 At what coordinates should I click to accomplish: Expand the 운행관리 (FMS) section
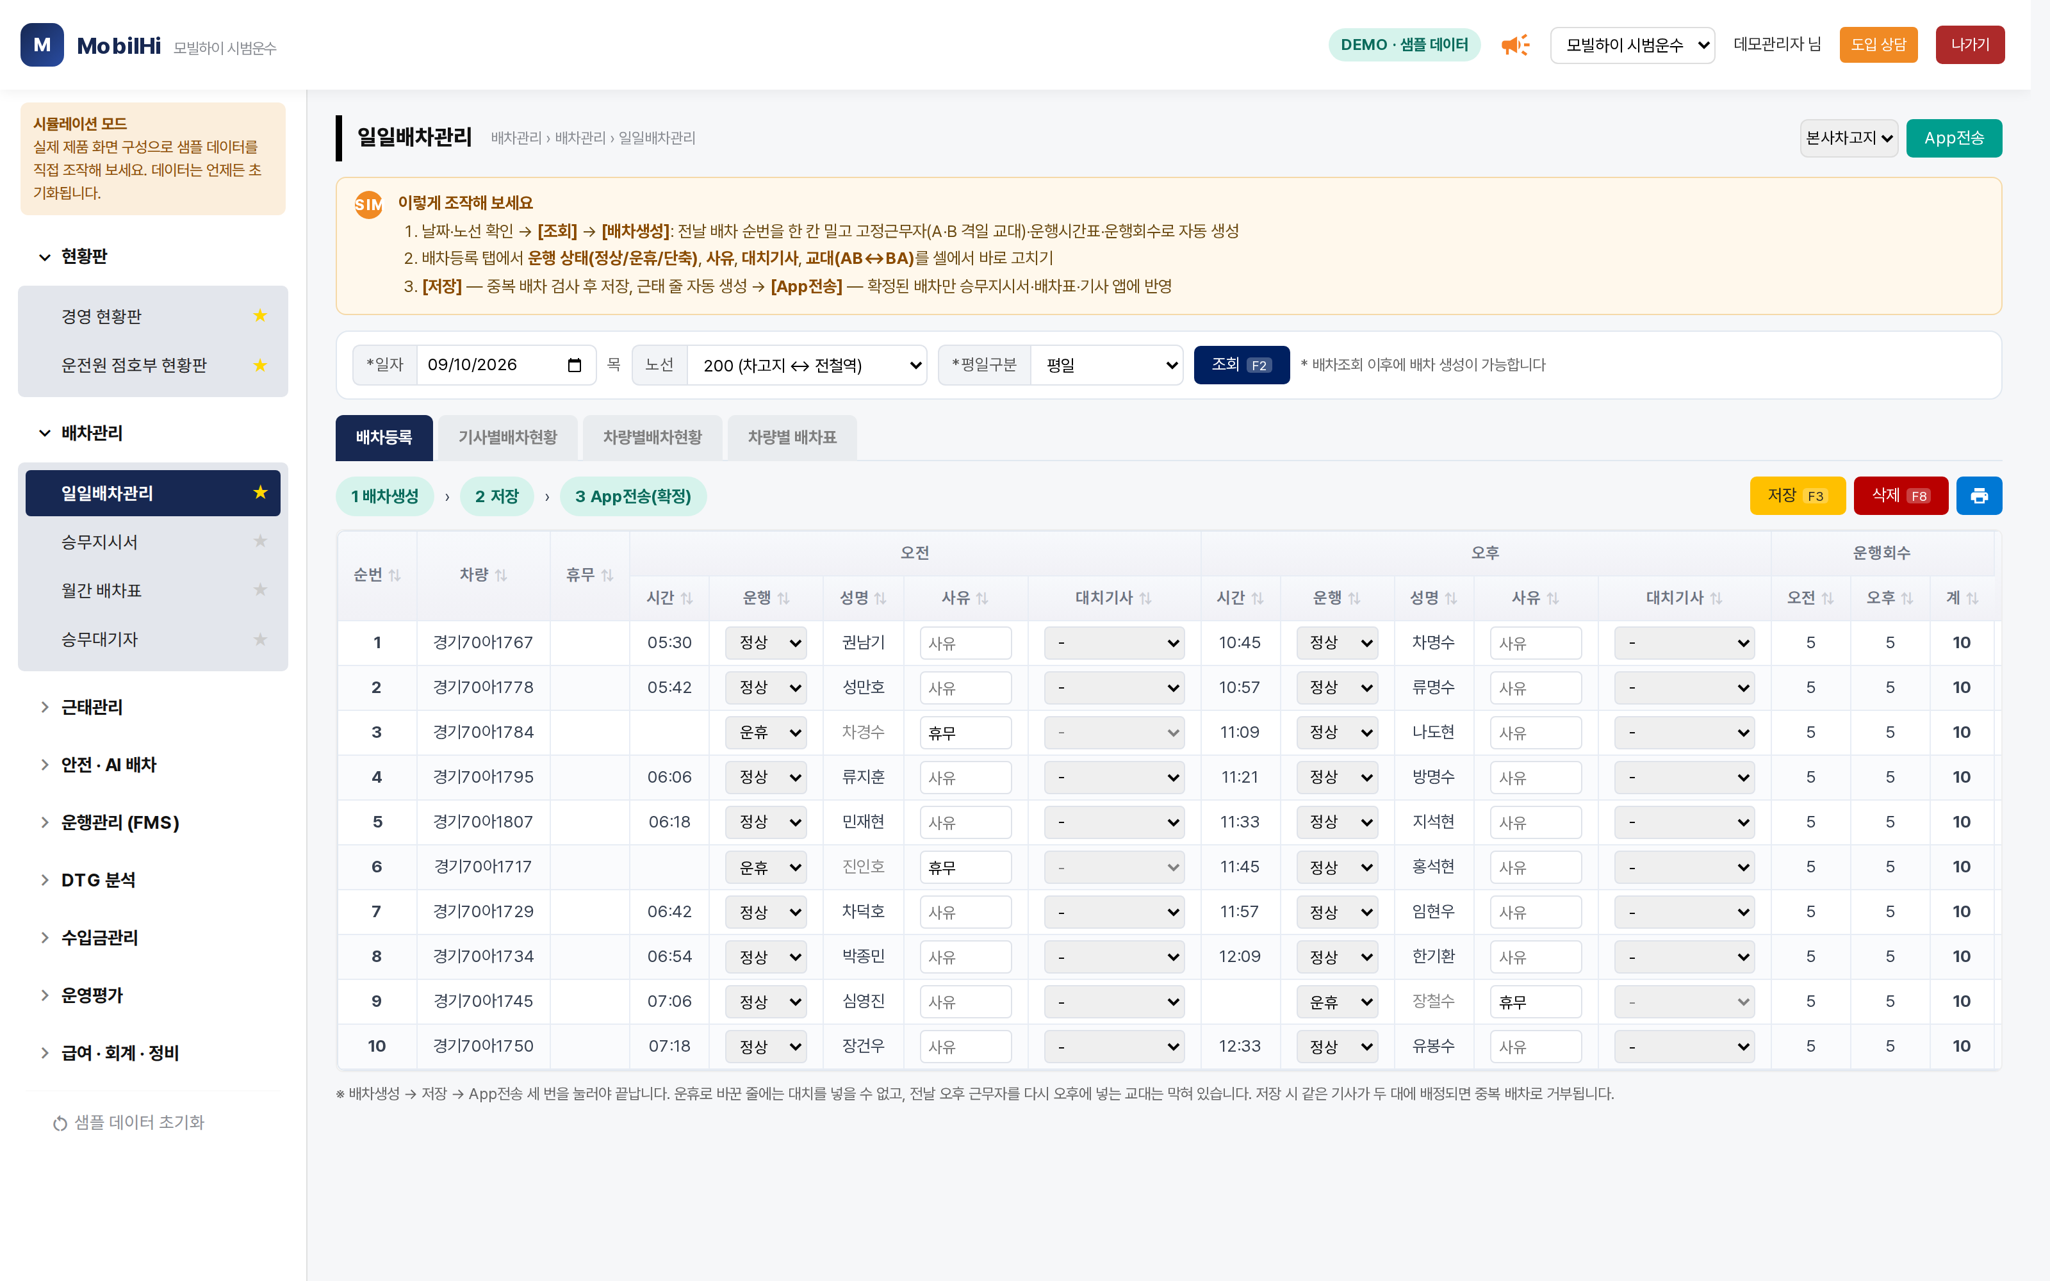pos(152,822)
